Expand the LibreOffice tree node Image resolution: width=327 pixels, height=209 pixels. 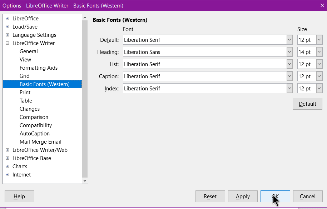tap(7, 19)
